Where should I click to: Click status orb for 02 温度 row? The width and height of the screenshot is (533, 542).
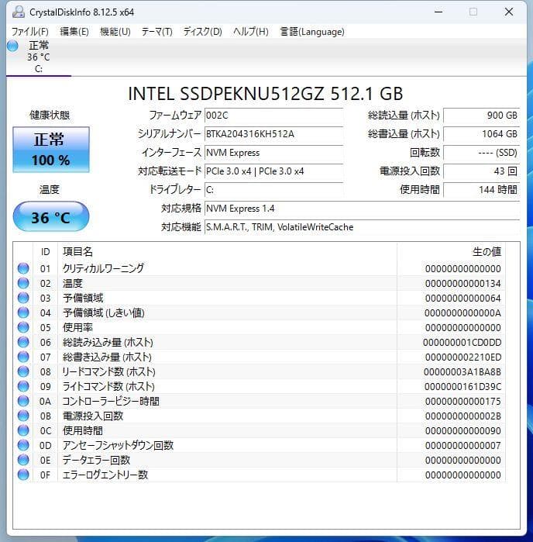tap(23, 283)
